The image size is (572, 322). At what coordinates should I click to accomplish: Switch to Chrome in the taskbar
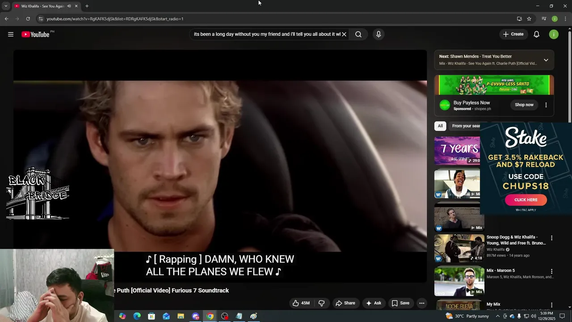(x=210, y=316)
